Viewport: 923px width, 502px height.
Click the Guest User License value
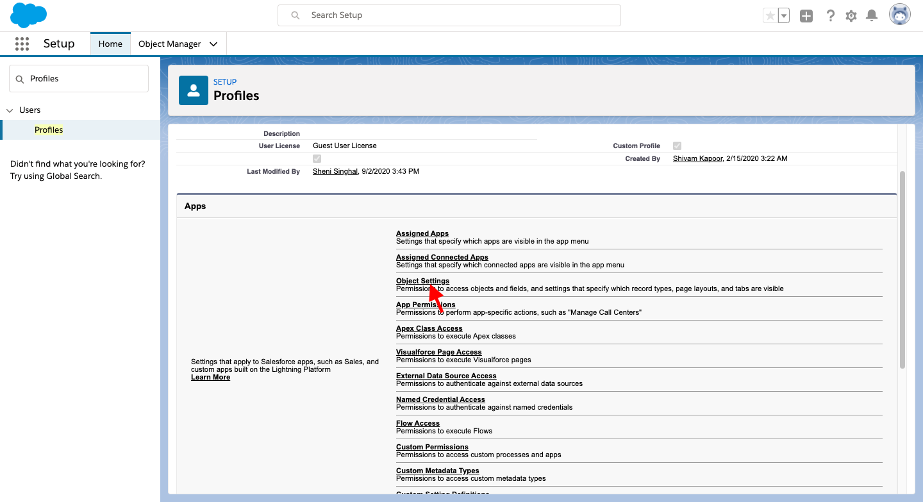[345, 146]
